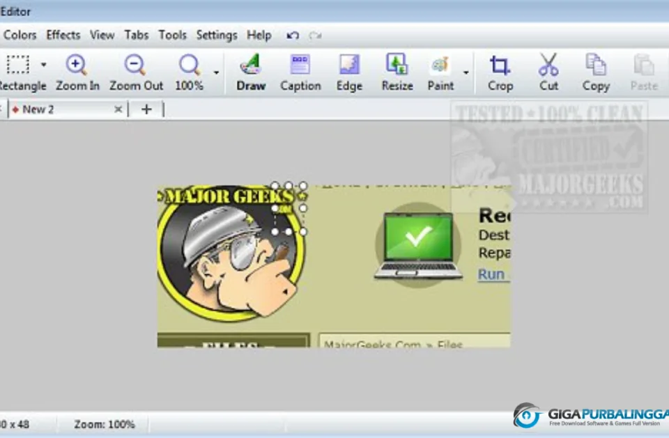The image size is (669, 438).
Task: Cut the selection with scissors icon
Action: click(548, 72)
